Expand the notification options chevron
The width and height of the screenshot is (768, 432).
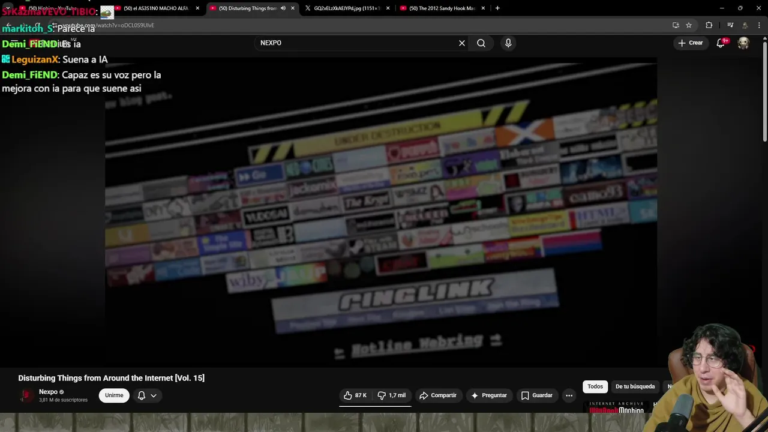click(x=154, y=395)
